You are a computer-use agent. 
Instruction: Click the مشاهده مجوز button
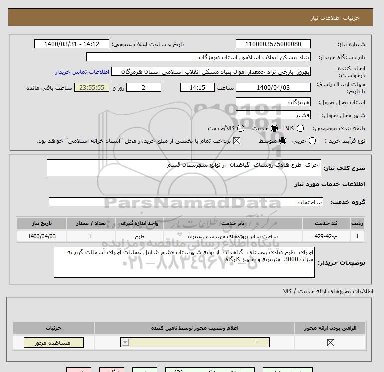point(54,343)
